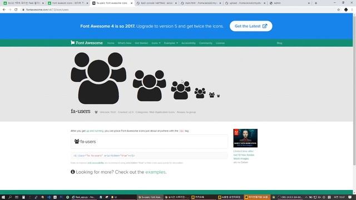The image size is (356, 200).
Task: Open a new browser tab
Action: pos(316,3)
